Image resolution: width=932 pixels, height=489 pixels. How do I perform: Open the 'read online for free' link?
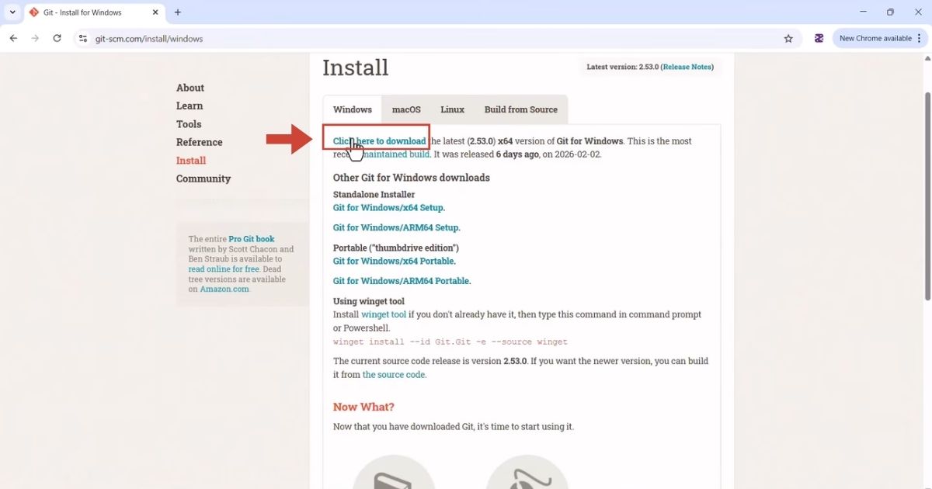[x=224, y=269]
